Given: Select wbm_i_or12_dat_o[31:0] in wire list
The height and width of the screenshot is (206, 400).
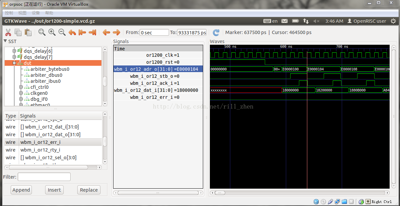Looking at the screenshot, I should 53,134.
